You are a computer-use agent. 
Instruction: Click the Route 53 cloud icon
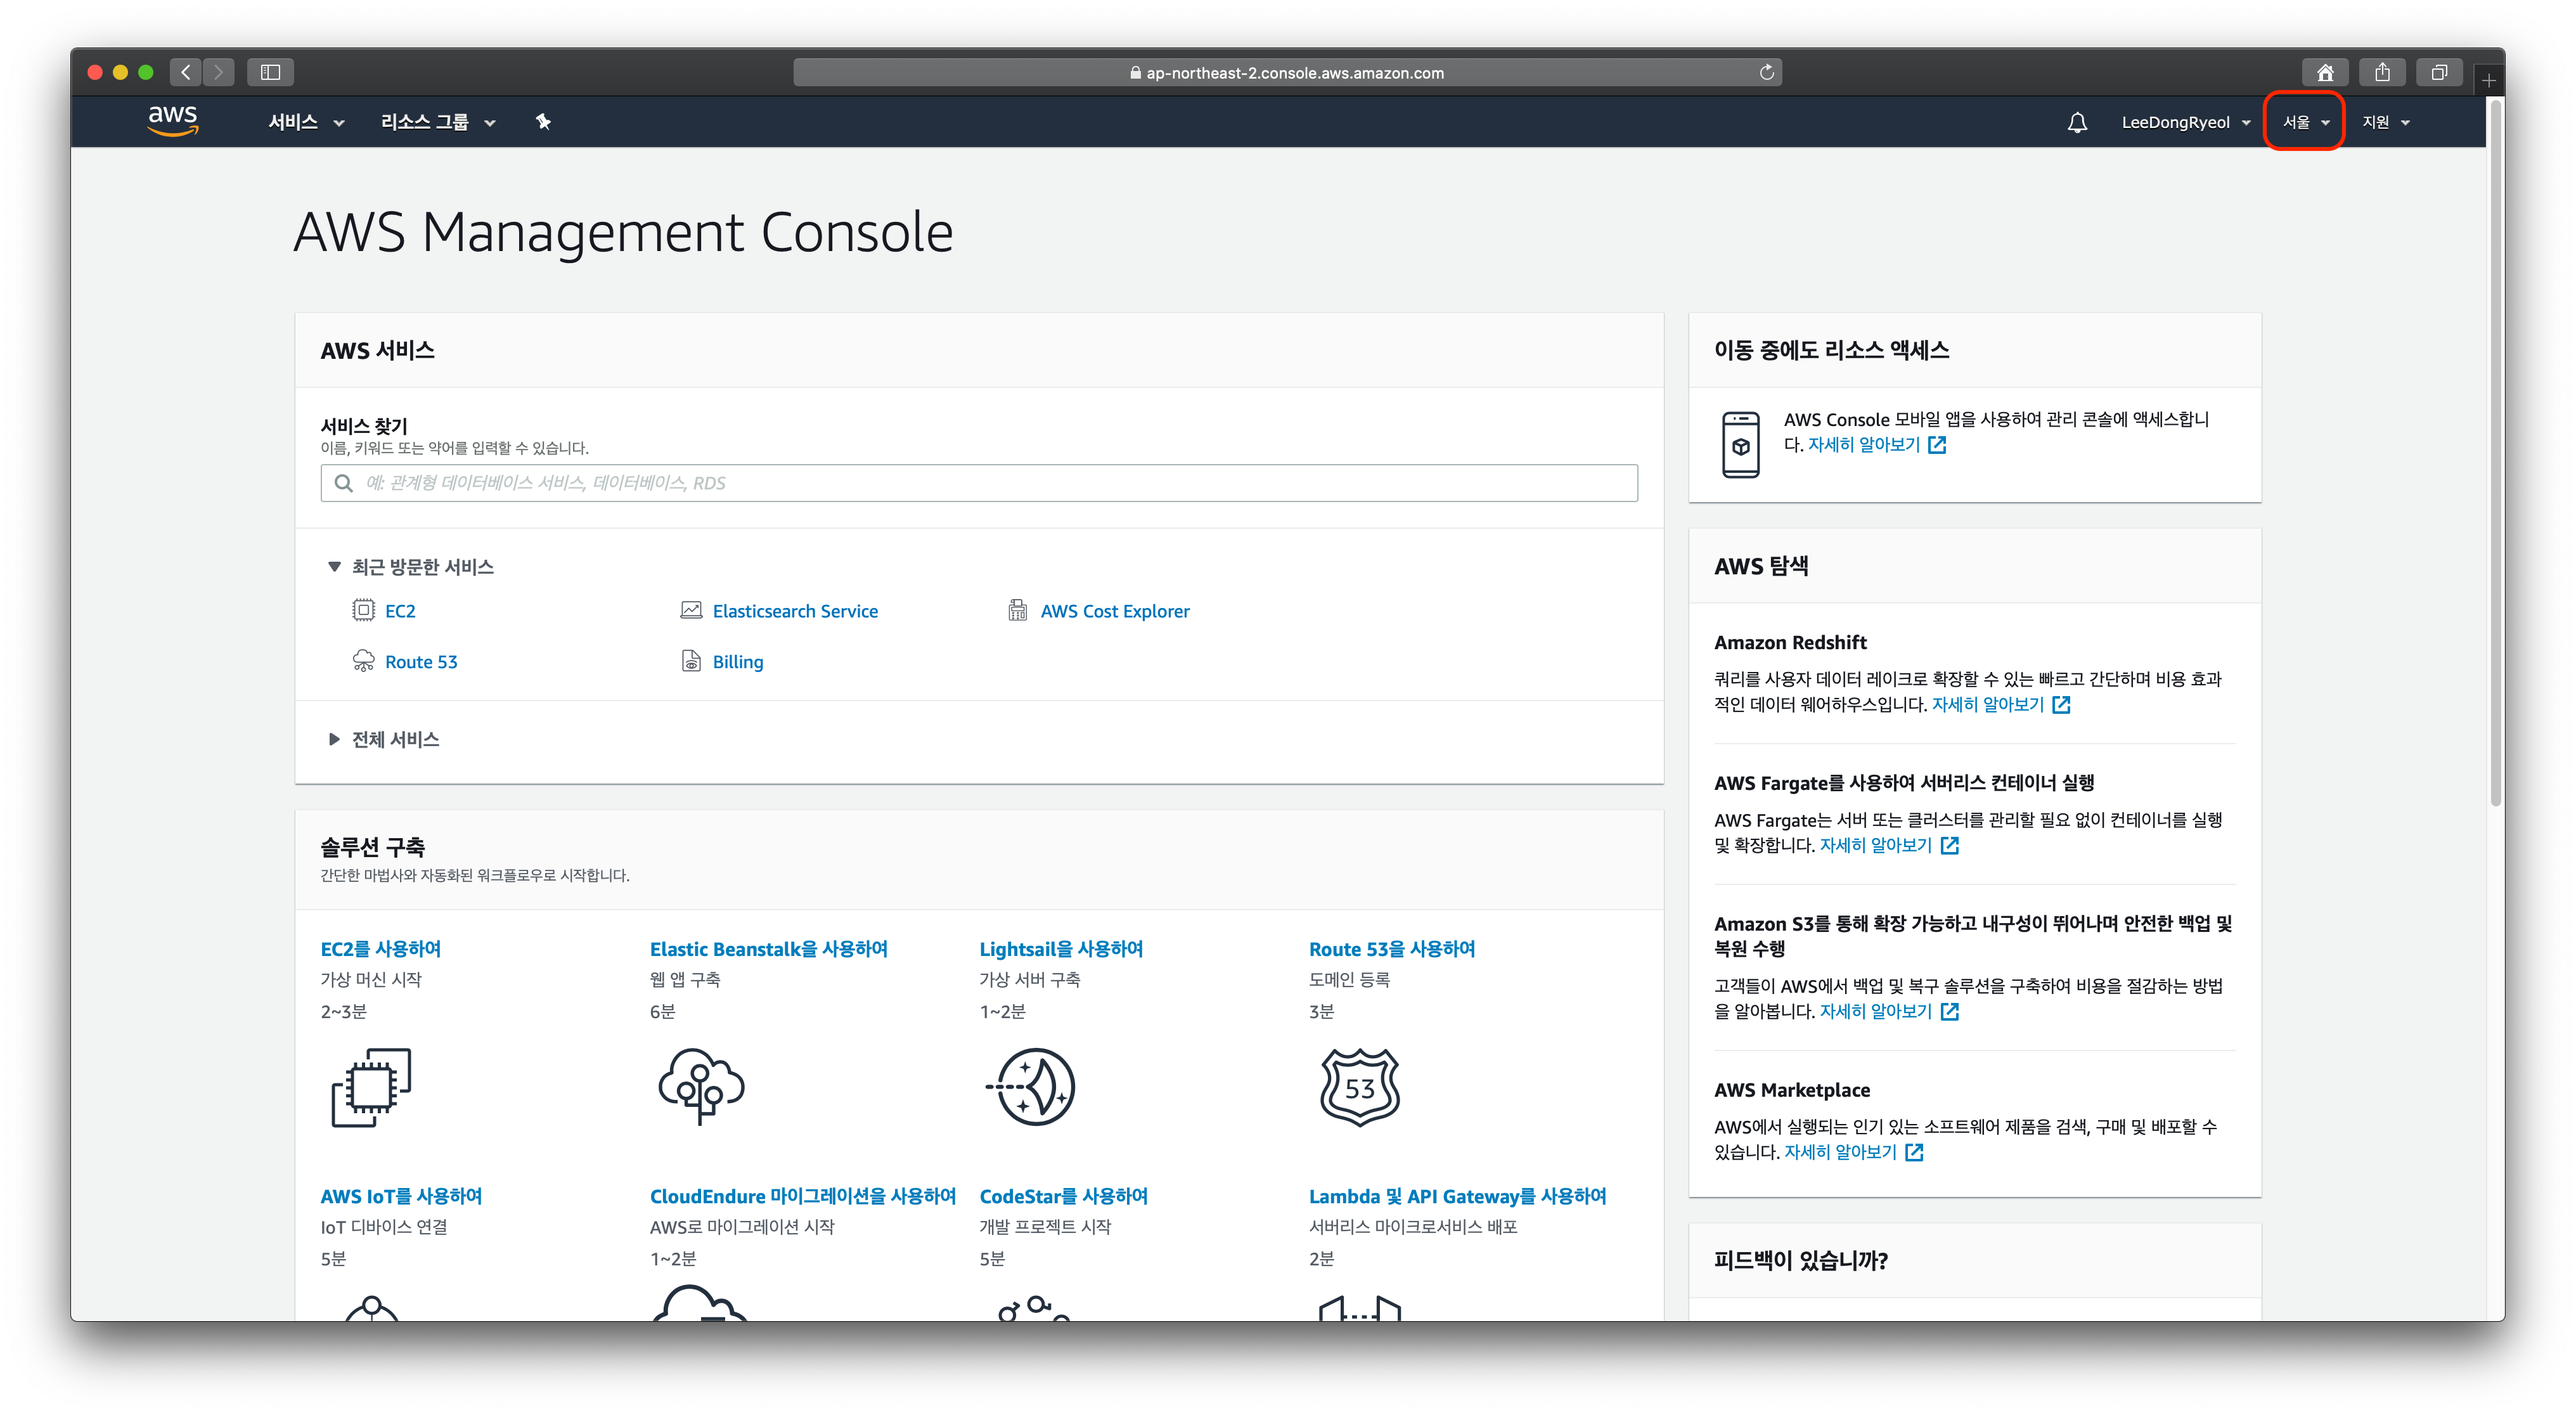click(x=363, y=661)
